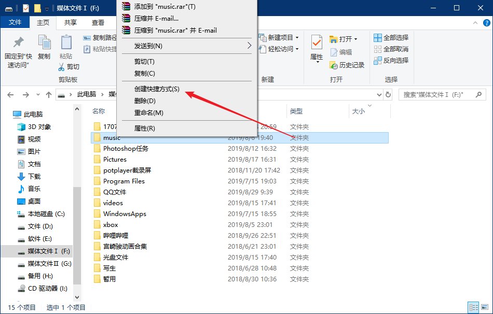The width and height of the screenshot is (493, 314).
Task: Refresh the folder with the refresh icon
Action: 388,94
